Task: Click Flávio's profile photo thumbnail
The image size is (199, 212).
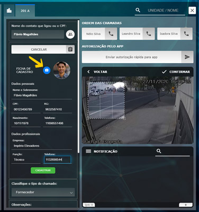Action: click(61, 70)
